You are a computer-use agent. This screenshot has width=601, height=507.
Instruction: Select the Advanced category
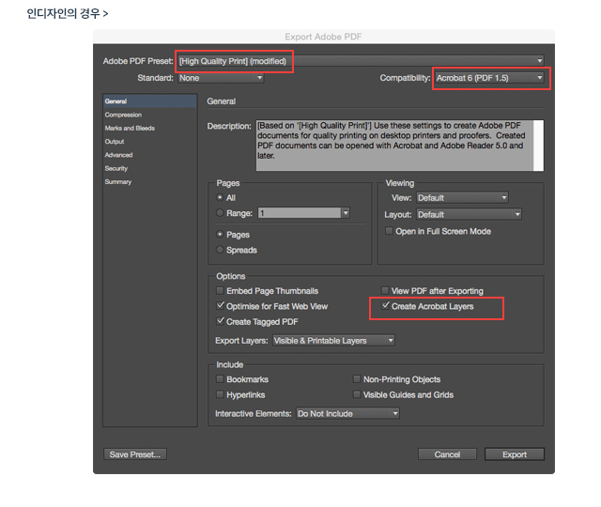coord(119,155)
